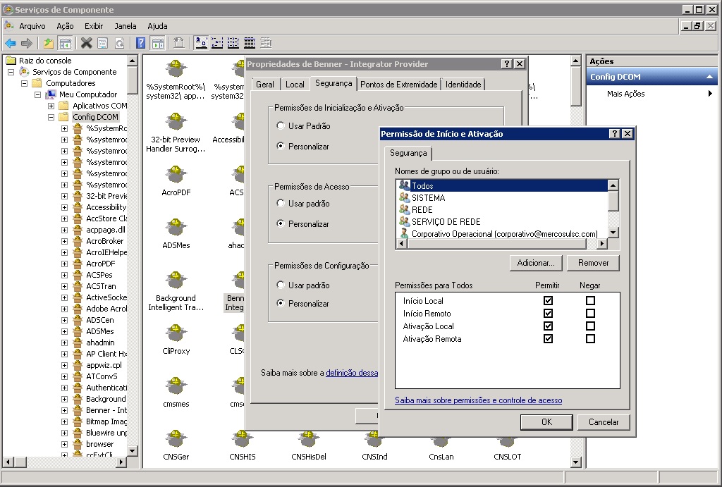722x487 pixels.
Task: Click the blue Back arrow in toolbar
Action: point(11,43)
